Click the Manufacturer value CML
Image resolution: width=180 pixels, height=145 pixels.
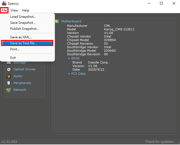tap(107, 26)
